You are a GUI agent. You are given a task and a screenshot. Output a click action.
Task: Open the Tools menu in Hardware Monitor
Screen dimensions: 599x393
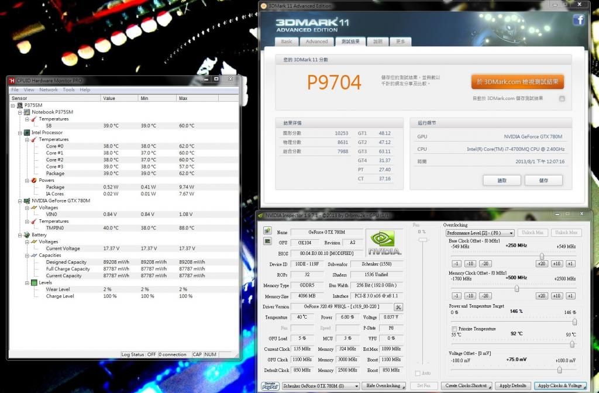(x=69, y=89)
